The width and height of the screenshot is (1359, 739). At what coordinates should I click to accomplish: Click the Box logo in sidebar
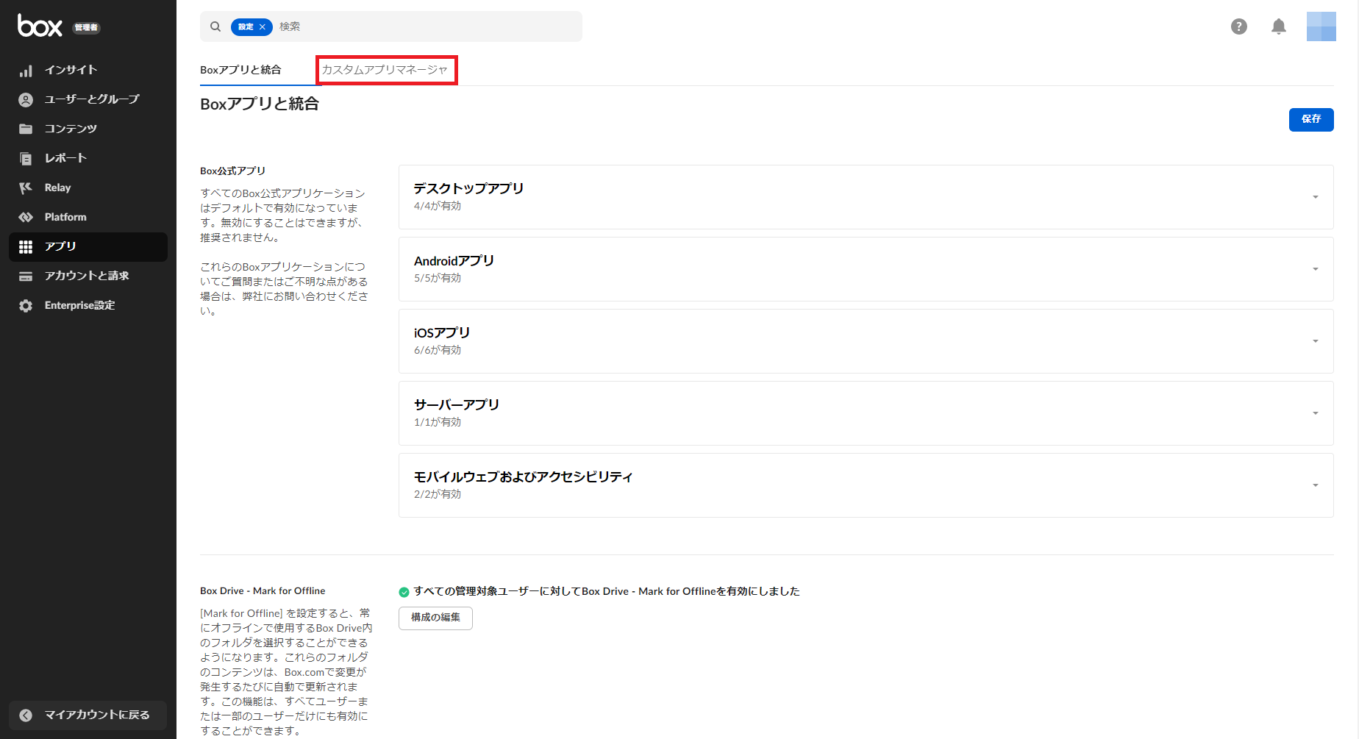click(40, 26)
